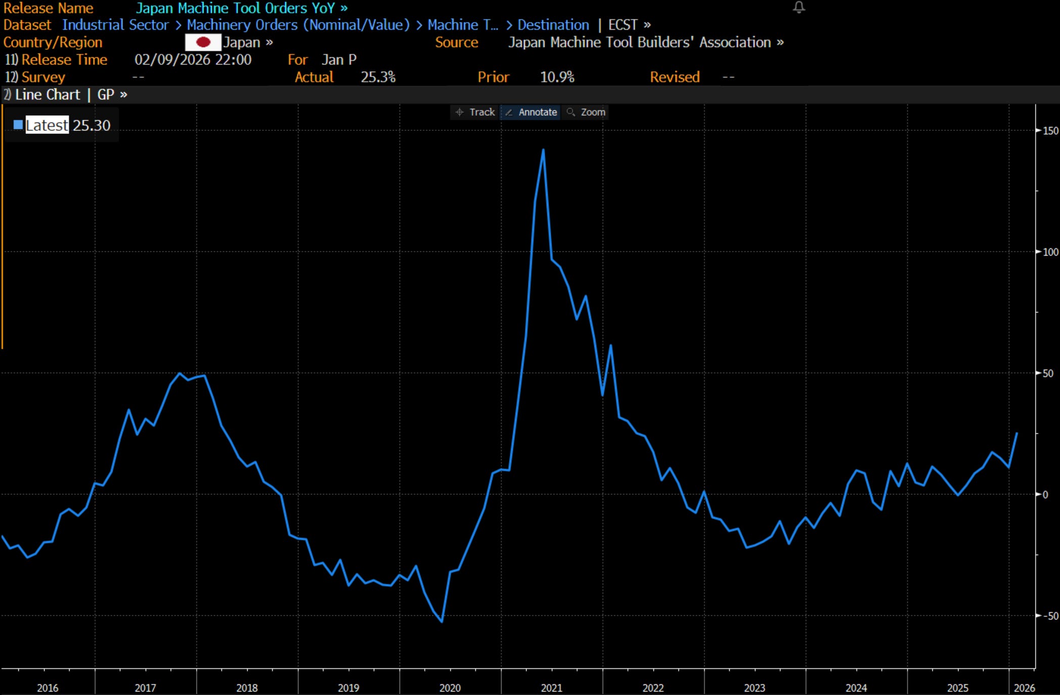Click the 2020 label on the time axis
Image resolution: width=1060 pixels, height=695 pixels.
pyautogui.click(x=450, y=688)
